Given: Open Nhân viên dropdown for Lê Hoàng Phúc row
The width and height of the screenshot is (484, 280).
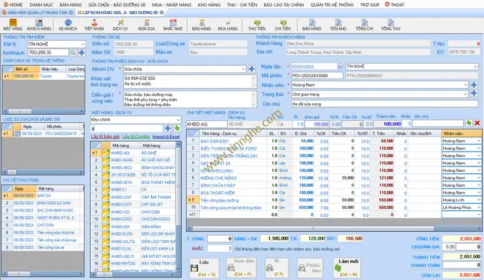Looking at the screenshot, I should click(x=479, y=207).
